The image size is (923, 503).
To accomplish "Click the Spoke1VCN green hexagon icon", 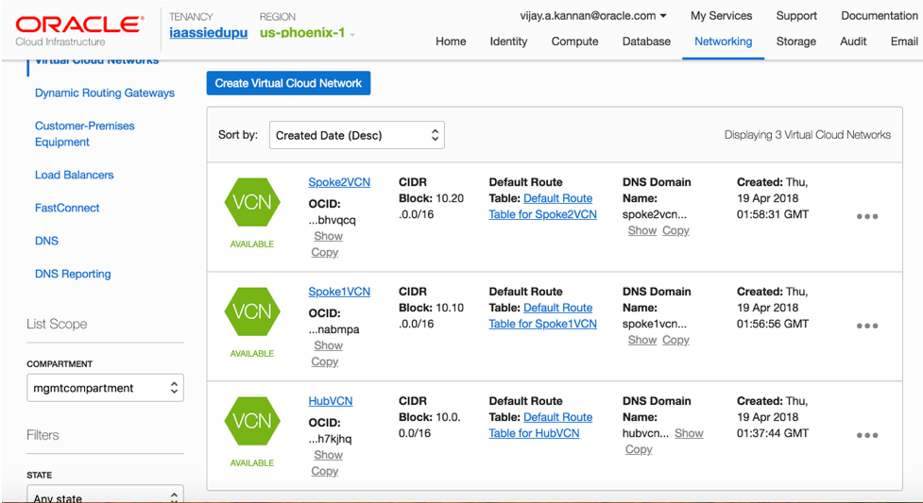I will [x=252, y=311].
